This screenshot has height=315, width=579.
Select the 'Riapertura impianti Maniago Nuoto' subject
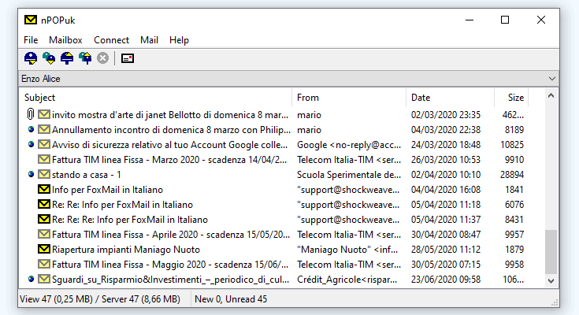126,250
